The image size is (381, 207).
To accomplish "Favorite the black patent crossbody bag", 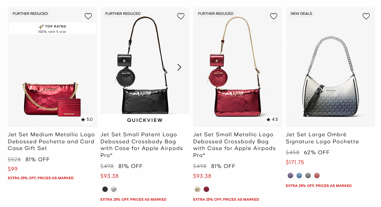I will [x=180, y=16].
